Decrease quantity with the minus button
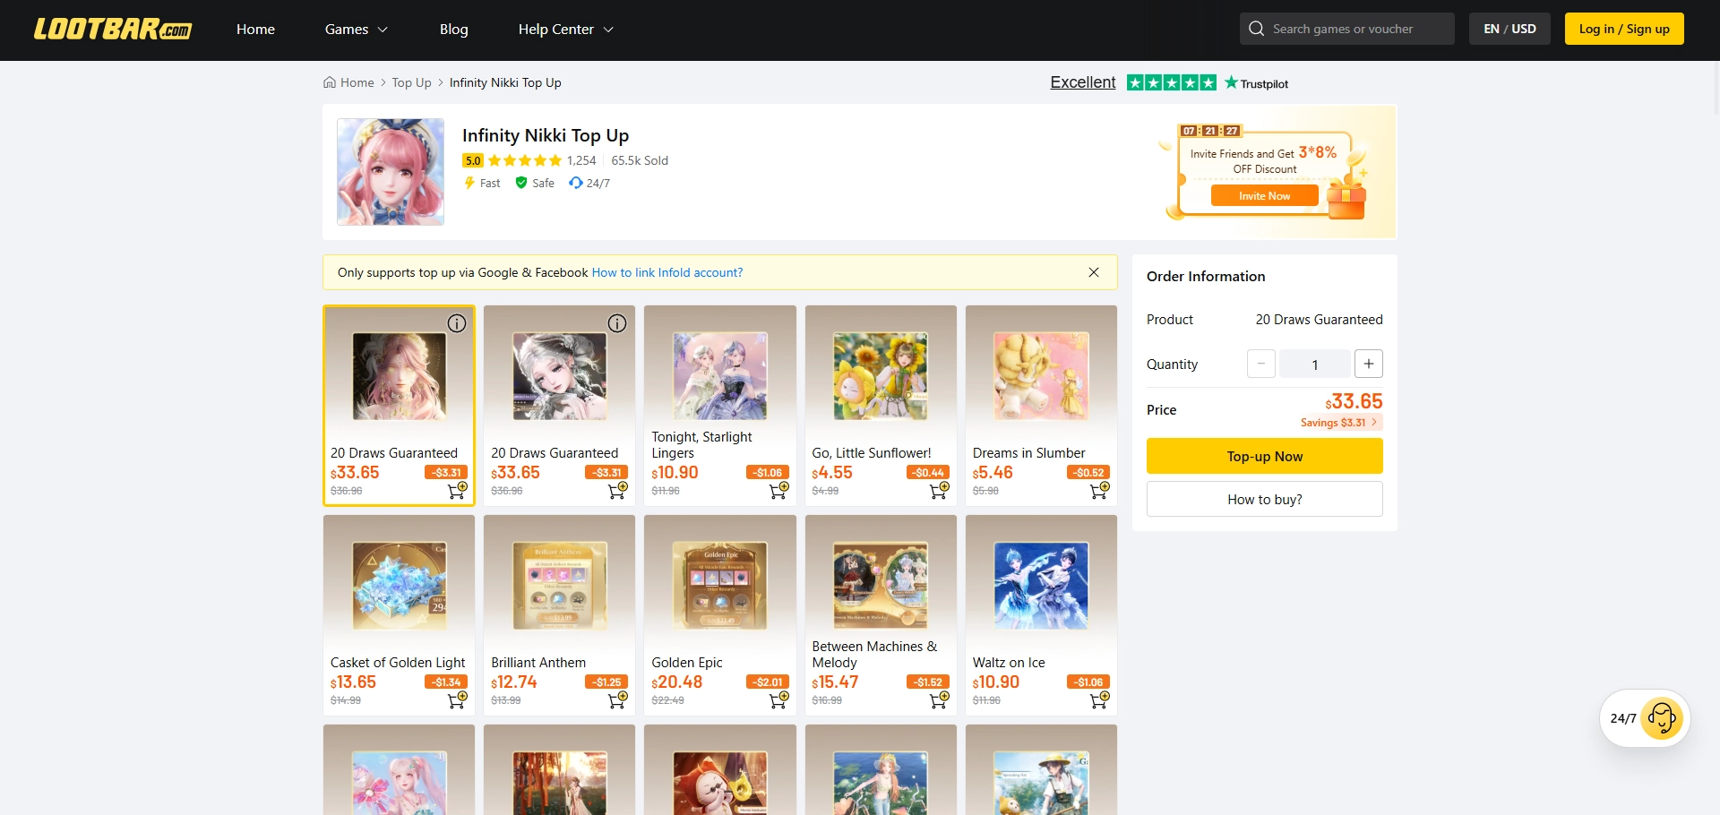 point(1261,364)
